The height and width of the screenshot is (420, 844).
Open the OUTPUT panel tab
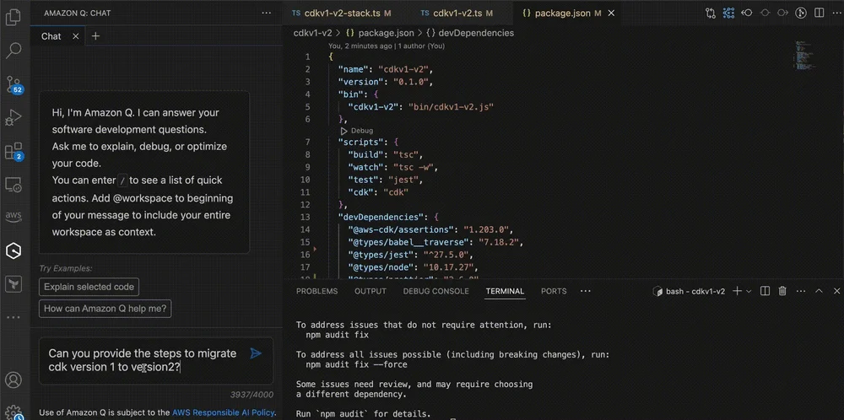[371, 291]
